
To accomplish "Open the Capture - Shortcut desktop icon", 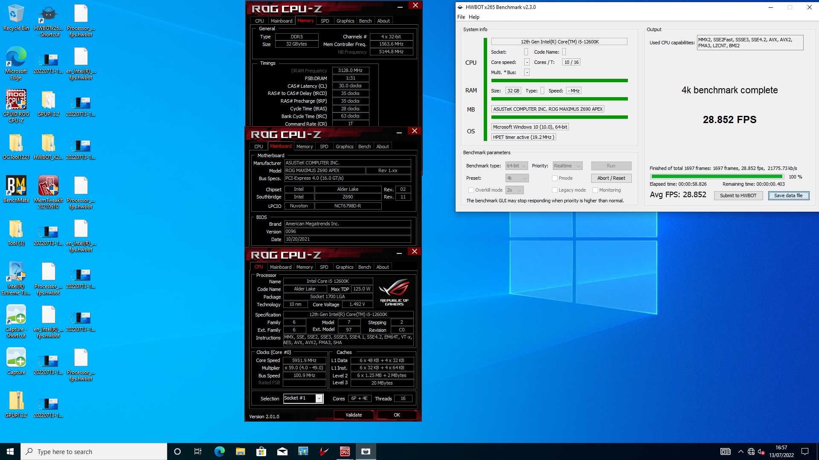I will (x=16, y=321).
